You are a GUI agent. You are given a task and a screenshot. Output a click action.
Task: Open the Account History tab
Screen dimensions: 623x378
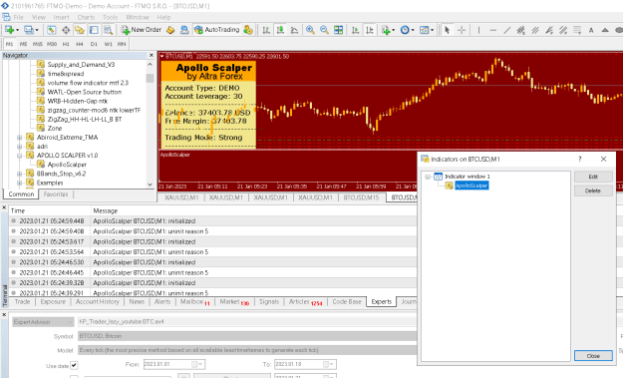98,301
